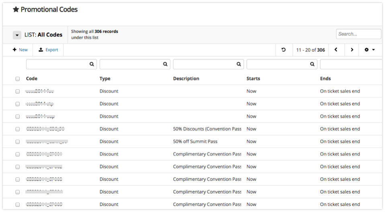Viewport: 385px width, 212px height.
Task: Click the Starts column search magnifier icon
Action: pyautogui.click(x=312, y=64)
